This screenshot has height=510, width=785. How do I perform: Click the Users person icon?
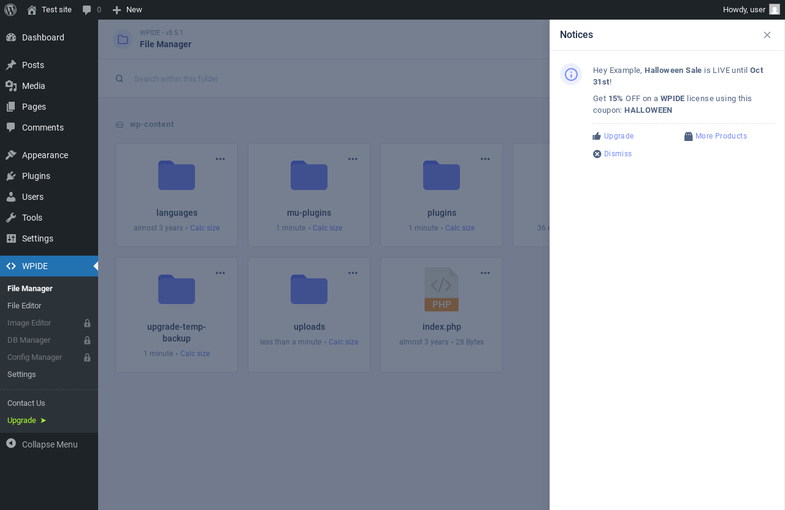pyautogui.click(x=11, y=197)
